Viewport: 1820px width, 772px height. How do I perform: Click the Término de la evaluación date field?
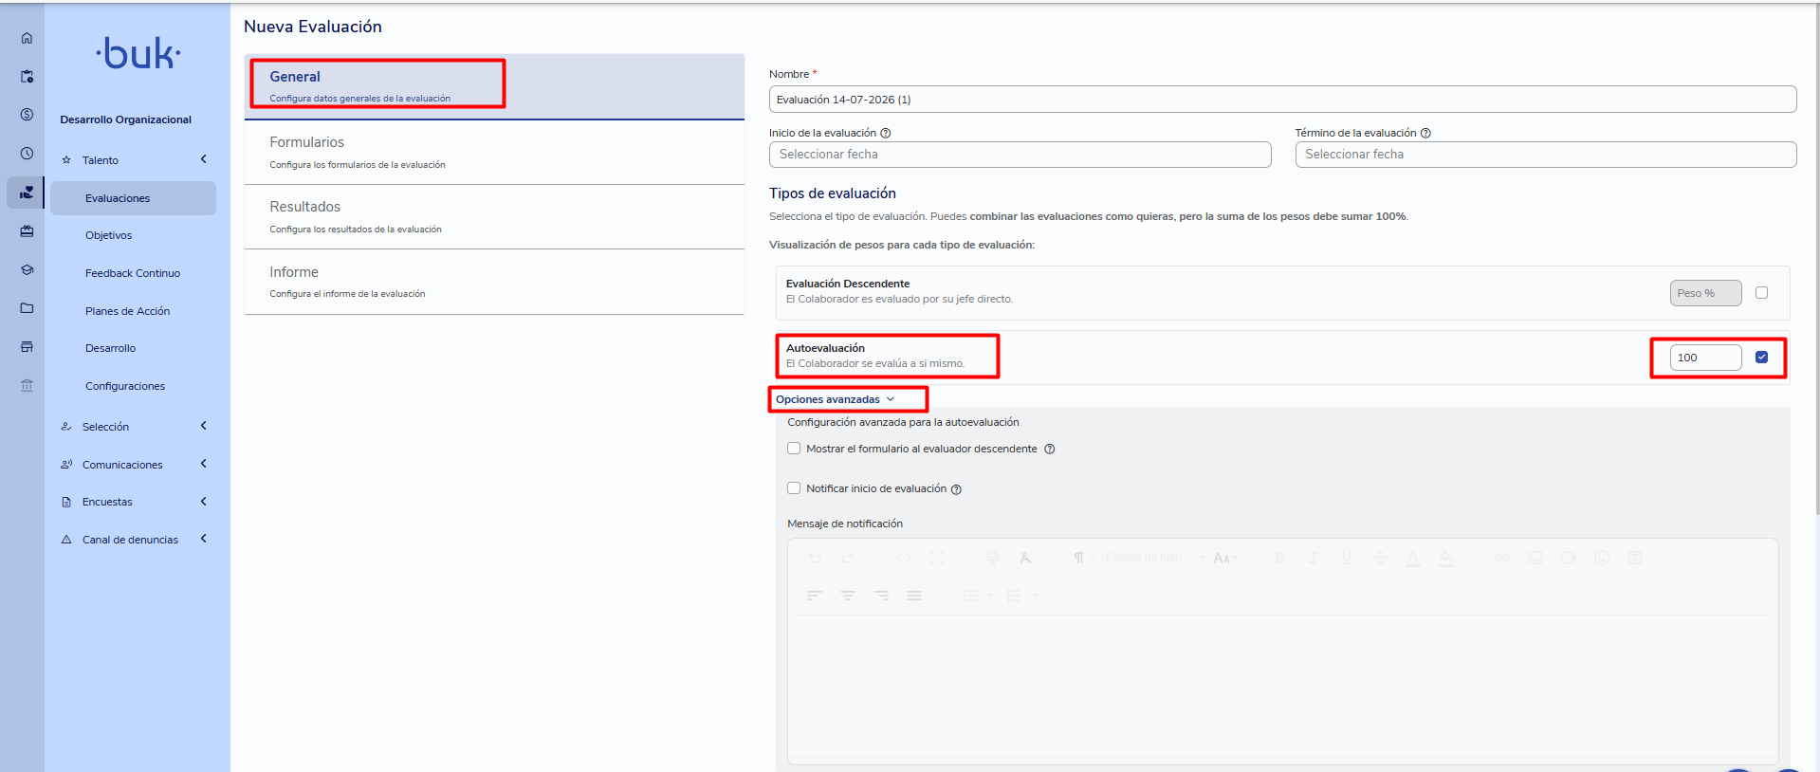pyautogui.click(x=1546, y=155)
